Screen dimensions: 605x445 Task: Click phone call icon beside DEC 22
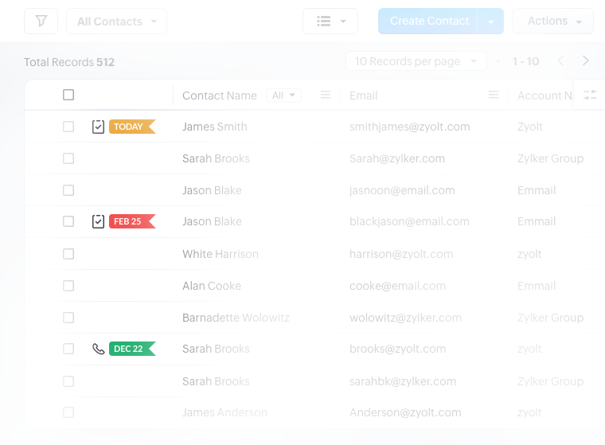pos(98,349)
